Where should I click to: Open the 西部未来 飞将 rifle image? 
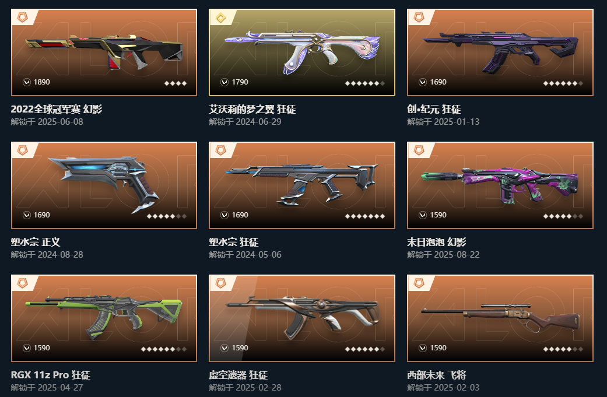coord(500,317)
